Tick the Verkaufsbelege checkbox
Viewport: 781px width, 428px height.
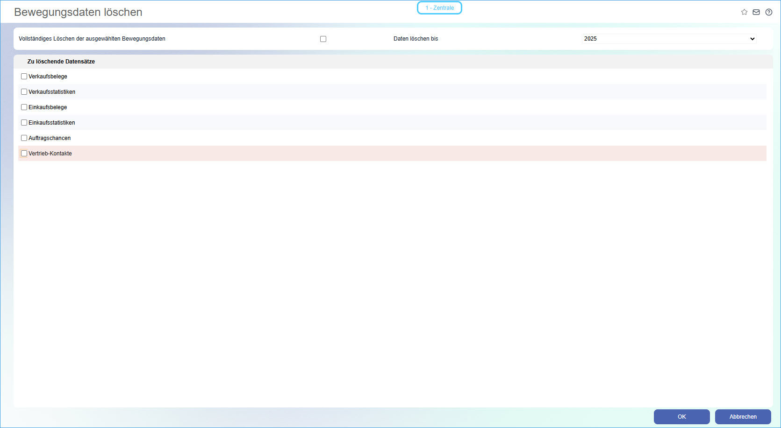click(24, 77)
